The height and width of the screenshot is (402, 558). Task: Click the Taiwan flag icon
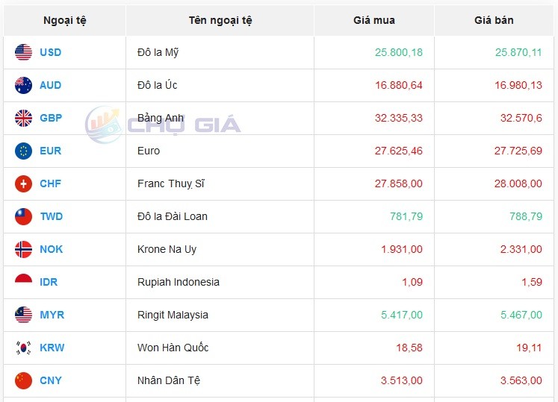pyautogui.click(x=23, y=216)
